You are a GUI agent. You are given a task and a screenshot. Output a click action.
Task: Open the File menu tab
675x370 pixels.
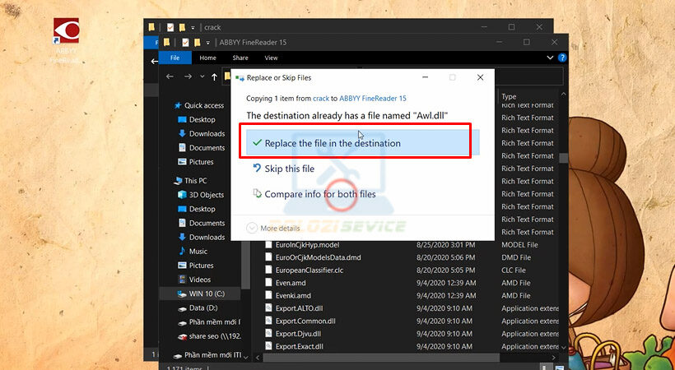point(175,58)
